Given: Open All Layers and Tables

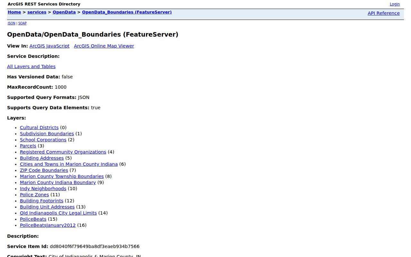Looking at the screenshot, I should point(31,66).
